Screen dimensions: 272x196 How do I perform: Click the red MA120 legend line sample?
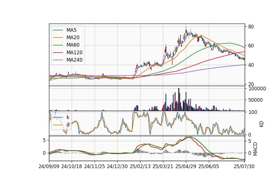coord(58,53)
